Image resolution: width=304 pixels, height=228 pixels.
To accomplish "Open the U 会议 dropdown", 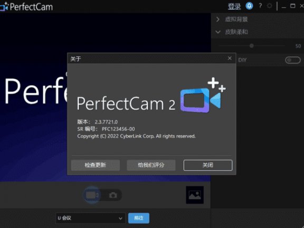I will (90, 218).
